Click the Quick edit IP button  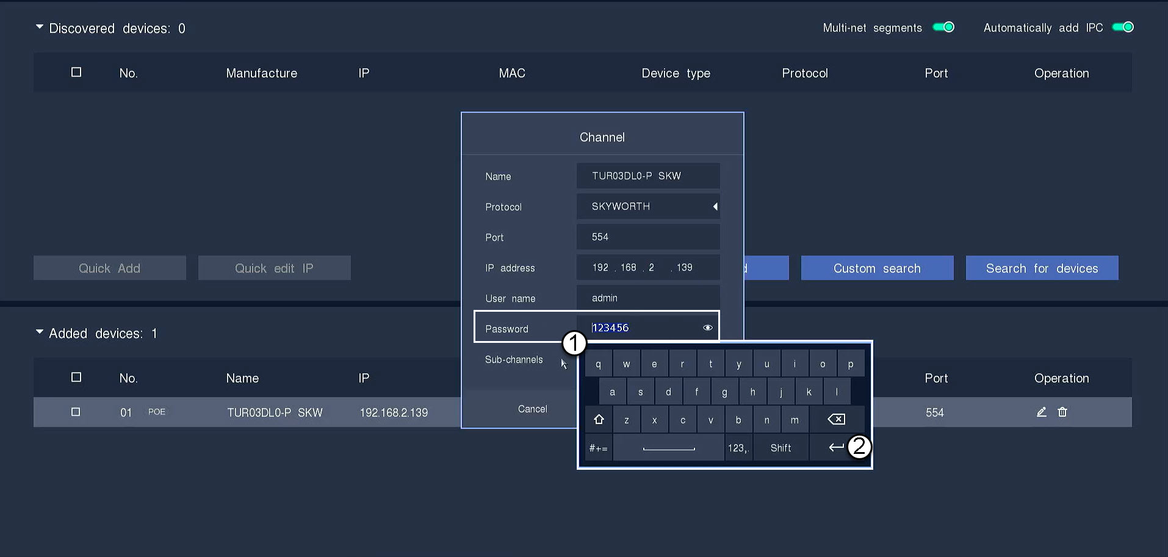tap(275, 268)
